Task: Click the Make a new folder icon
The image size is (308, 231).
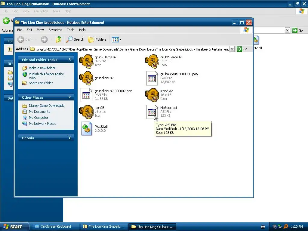Action: (25, 68)
